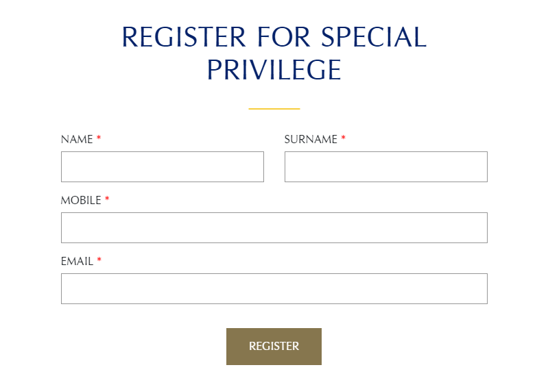Image resolution: width=548 pixels, height=387 pixels.
Task: Submit the form via REGISTER button text
Action: (x=274, y=346)
